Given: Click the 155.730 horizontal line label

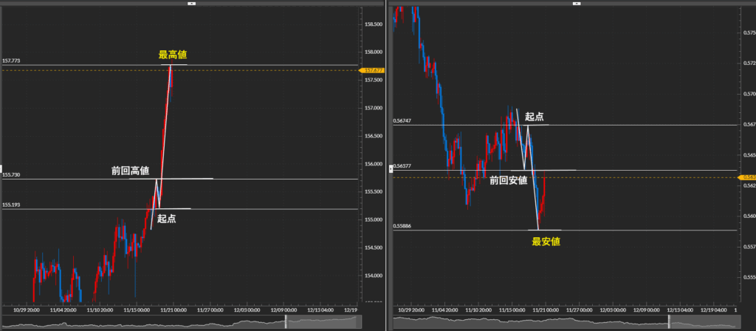Looking at the screenshot, I should pyautogui.click(x=11, y=175).
